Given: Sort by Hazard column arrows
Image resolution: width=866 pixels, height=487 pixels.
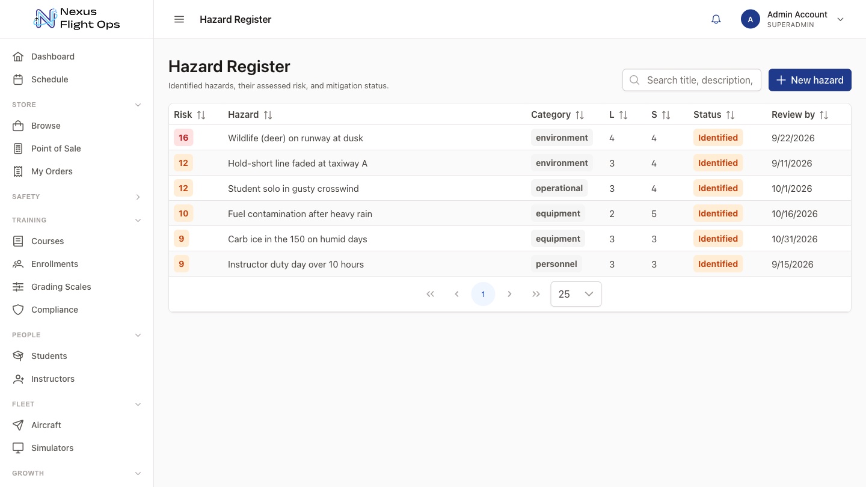Looking at the screenshot, I should click(x=268, y=115).
